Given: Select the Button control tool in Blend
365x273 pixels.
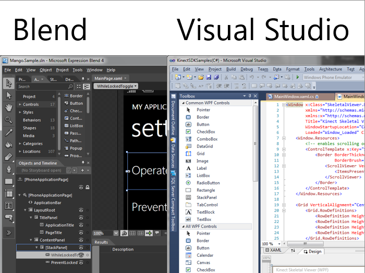Looking at the screenshot, I should click(9, 218).
